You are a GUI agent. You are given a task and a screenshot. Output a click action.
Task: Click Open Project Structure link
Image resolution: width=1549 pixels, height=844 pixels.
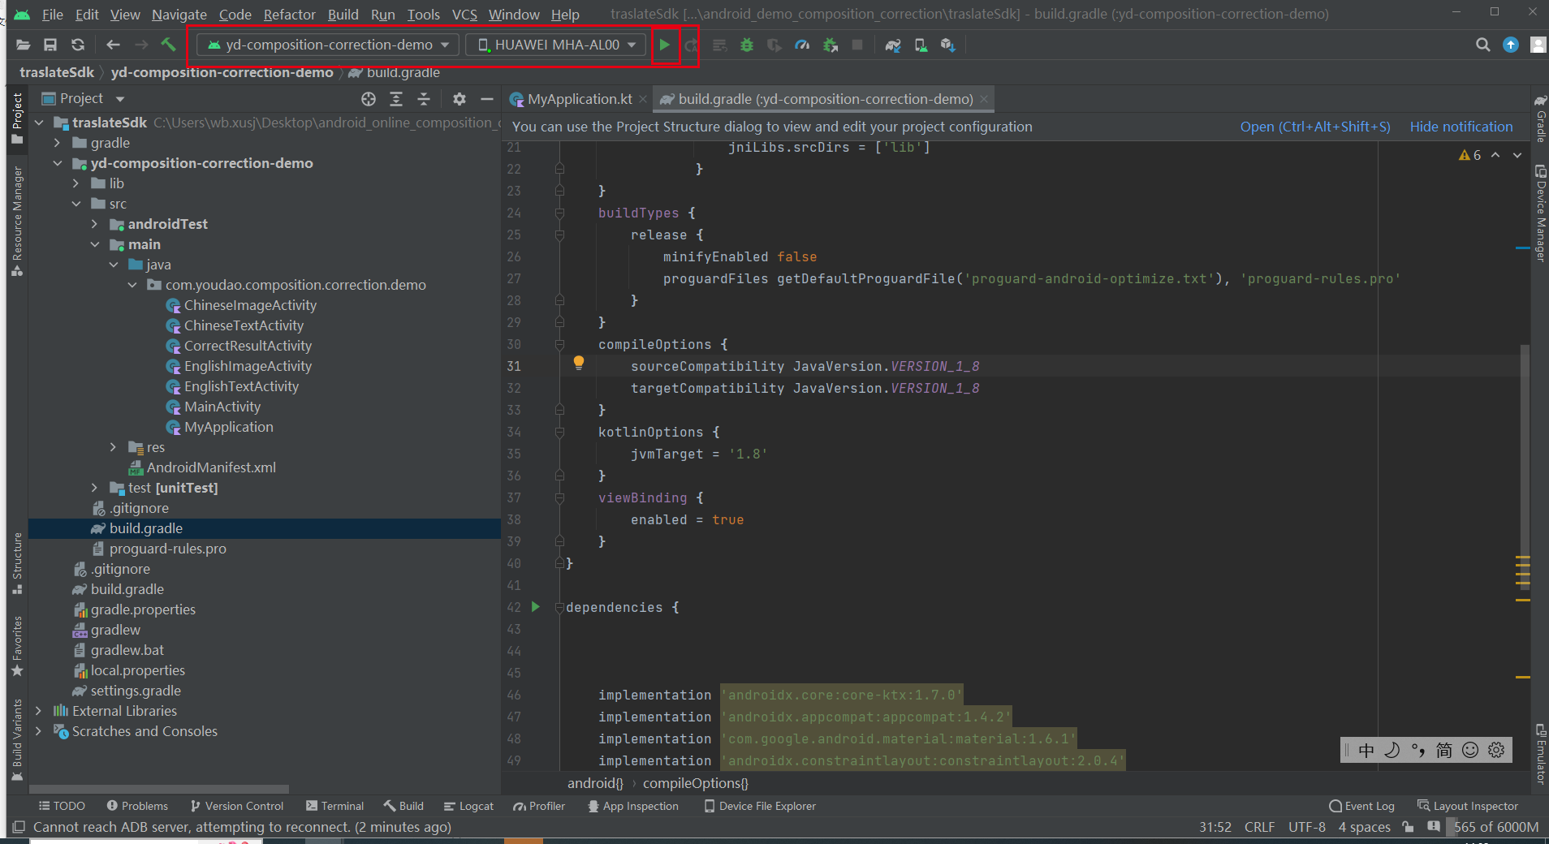point(1314,127)
